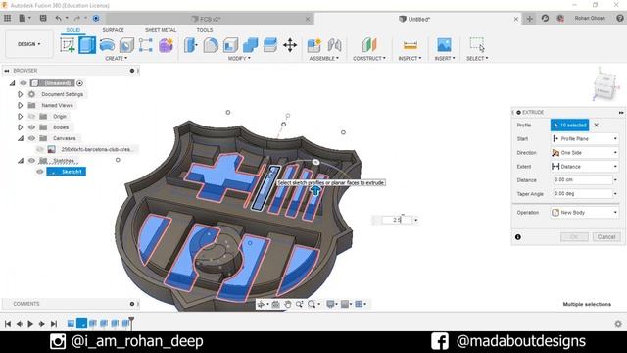Select the Shell tool

click(230, 45)
